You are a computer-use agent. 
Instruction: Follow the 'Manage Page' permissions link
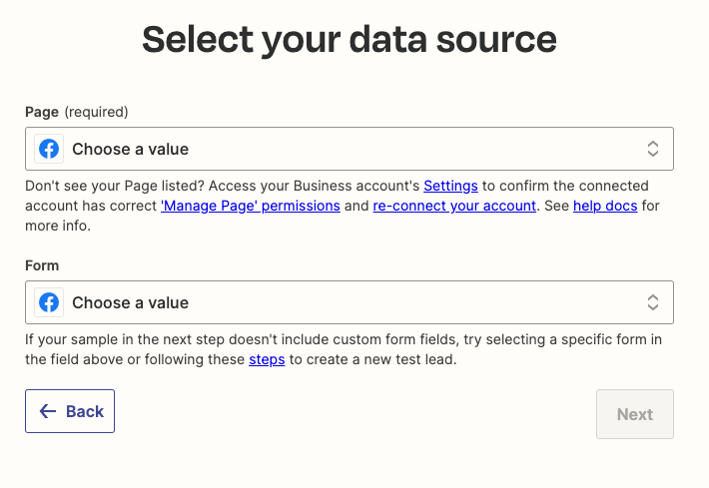click(x=251, y=207)
